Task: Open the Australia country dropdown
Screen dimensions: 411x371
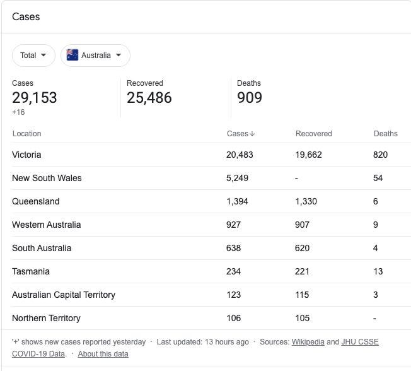Action: pos(95,56)
